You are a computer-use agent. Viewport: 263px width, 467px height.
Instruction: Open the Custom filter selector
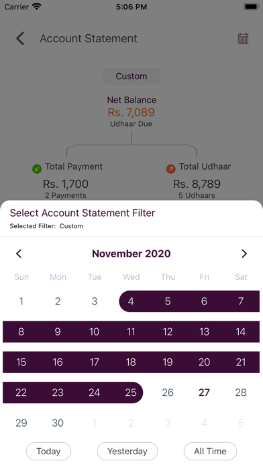point(131,76)
